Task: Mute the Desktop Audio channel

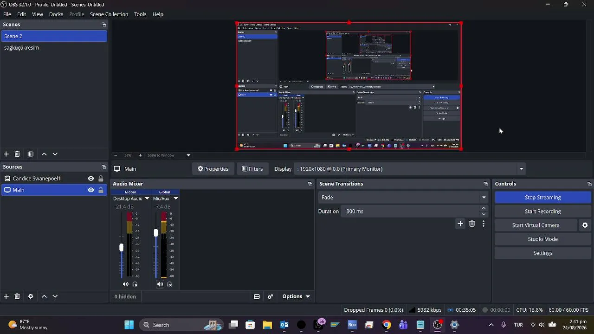Action: click(x=126, y=284)
